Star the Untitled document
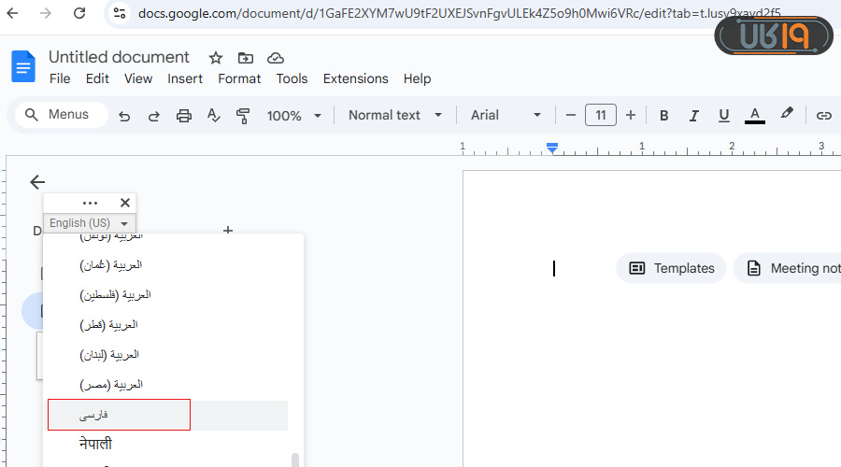This screenshot has width=841, height=467. (216, 58)
